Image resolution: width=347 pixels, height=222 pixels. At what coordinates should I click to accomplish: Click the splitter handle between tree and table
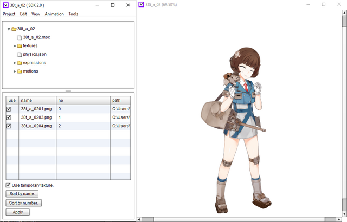68,91
